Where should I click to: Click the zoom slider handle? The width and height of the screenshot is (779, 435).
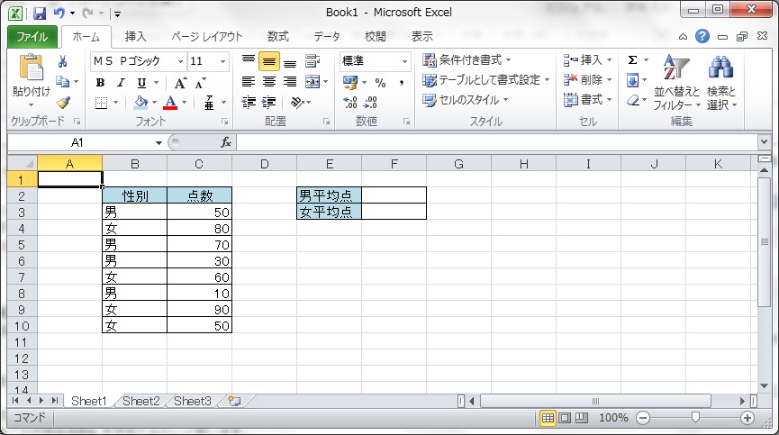(695, 418)
